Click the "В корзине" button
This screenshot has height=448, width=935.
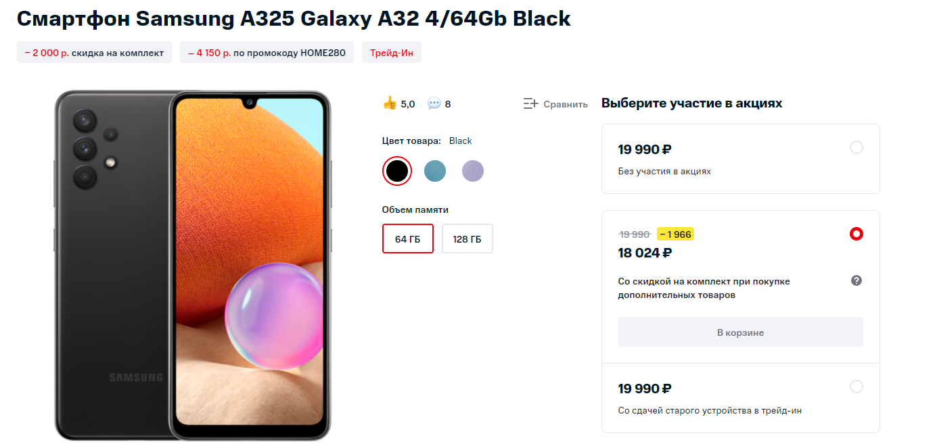click(x=740, y=332)
